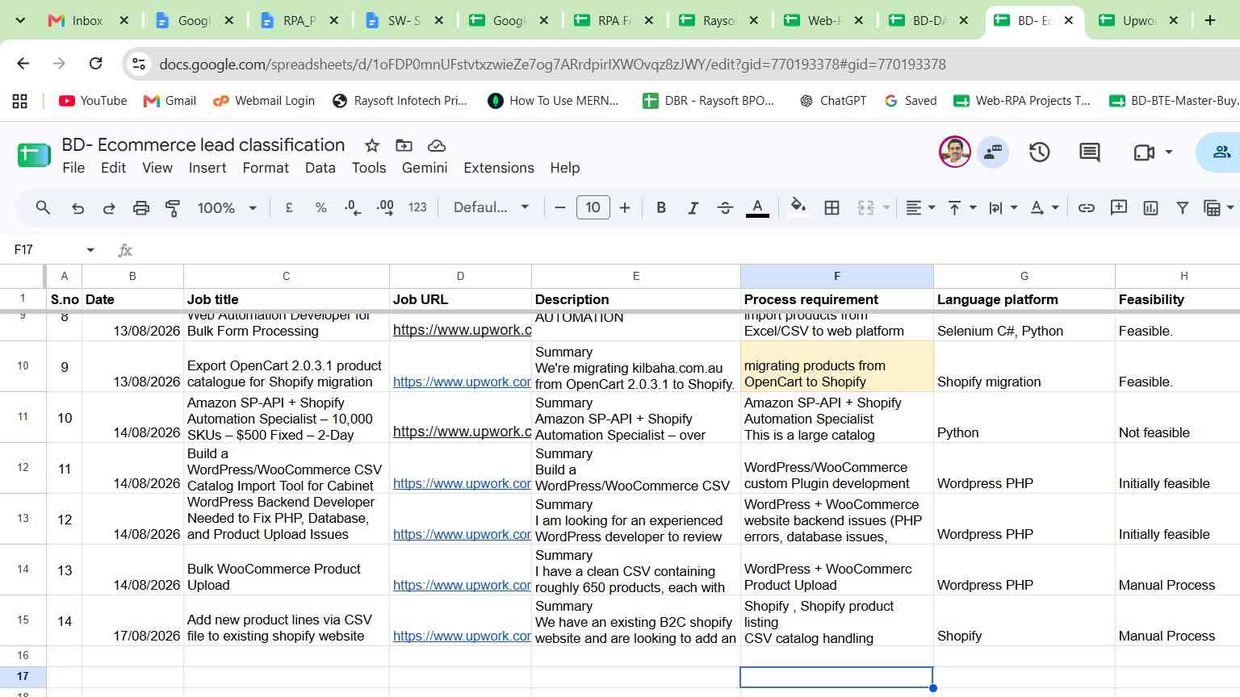
Task: Open the Default font family dropdown
Action: pos(491,208)
